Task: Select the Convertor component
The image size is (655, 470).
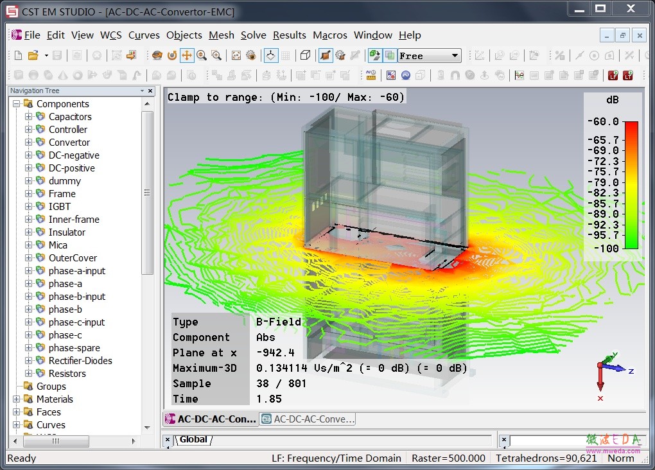Action: click(69, 143)
